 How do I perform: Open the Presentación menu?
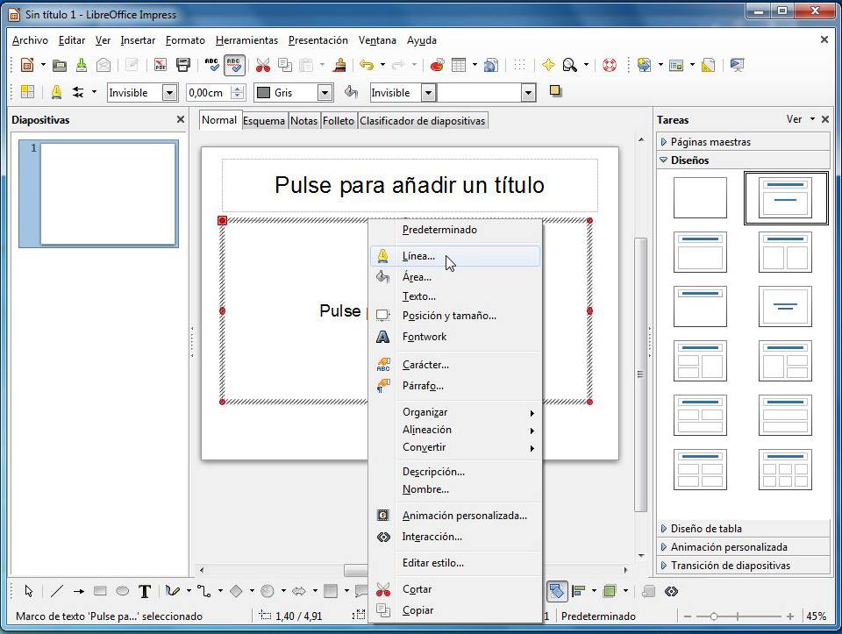tap(318, 40)
